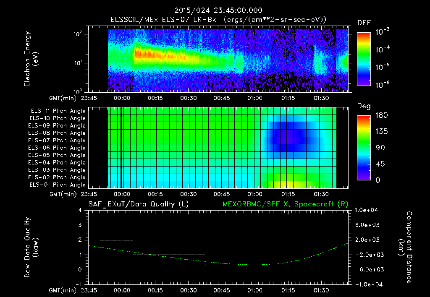Image resolution: width=430 pixels, height=297 pixels.
Task: Click the ELS-04 Pitch Angle row label
Action: point(57,162)
